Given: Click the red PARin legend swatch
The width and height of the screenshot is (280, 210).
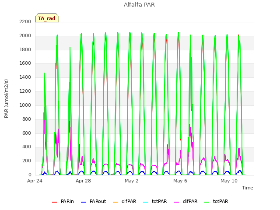Looking at the screenshot, I should 54,202.
